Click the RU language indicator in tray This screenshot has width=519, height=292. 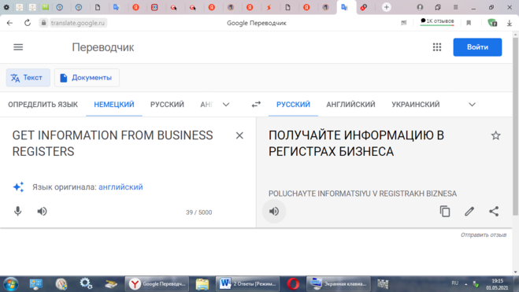tap(454, 283)
